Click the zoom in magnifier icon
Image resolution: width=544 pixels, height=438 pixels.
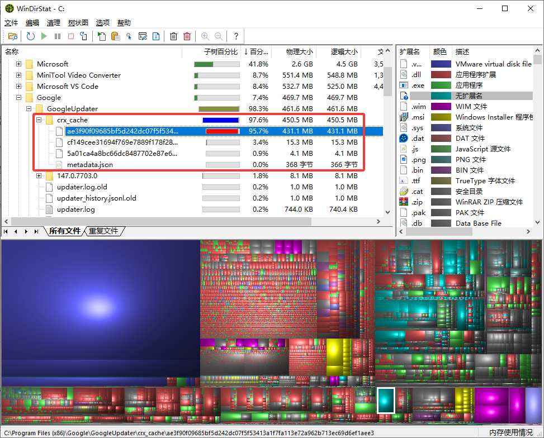click(x=205, y=36)
